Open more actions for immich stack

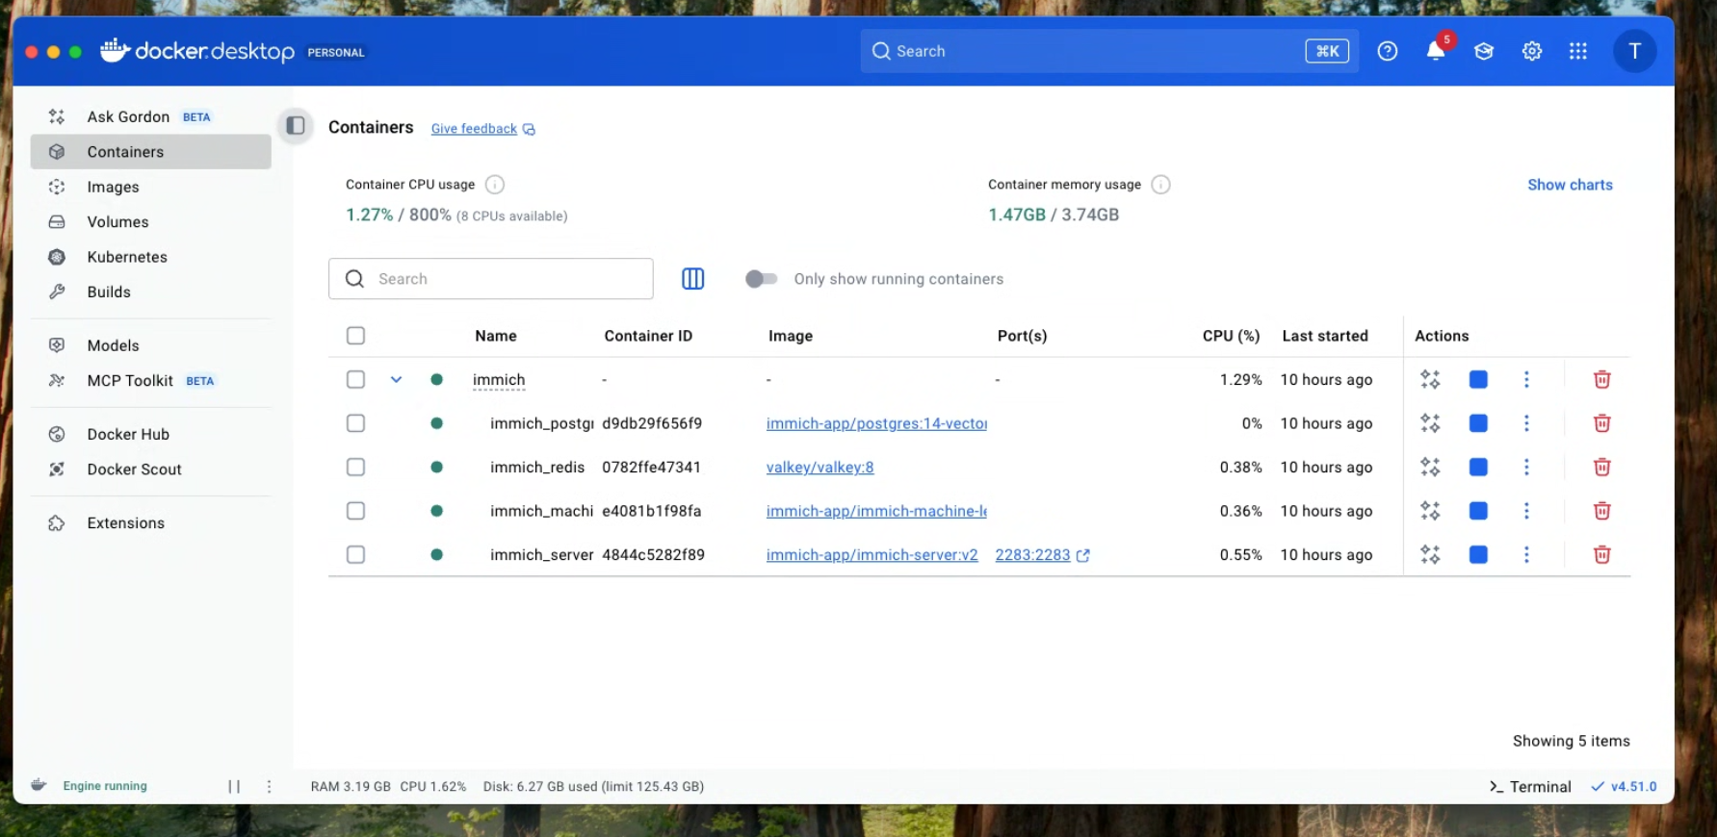[x=1526, y=379]
